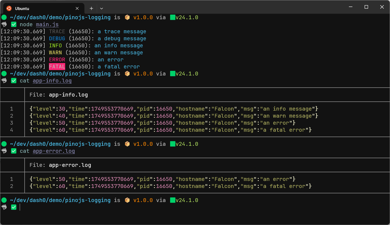Image resolution: width=390 pixels, height=225 pixels.
Task: Close the terminal window
Action: (382, 7)
